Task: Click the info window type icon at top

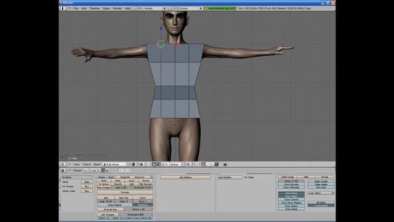Action: [63, 8]
